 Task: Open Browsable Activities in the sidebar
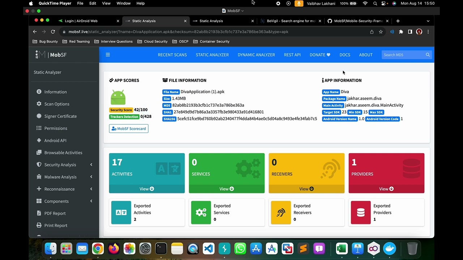[63, 152]
